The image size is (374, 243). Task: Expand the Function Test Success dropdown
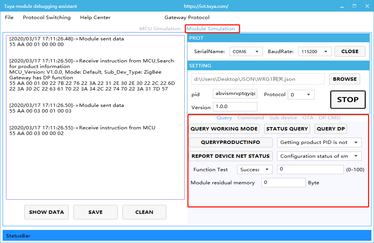[255, 170]
